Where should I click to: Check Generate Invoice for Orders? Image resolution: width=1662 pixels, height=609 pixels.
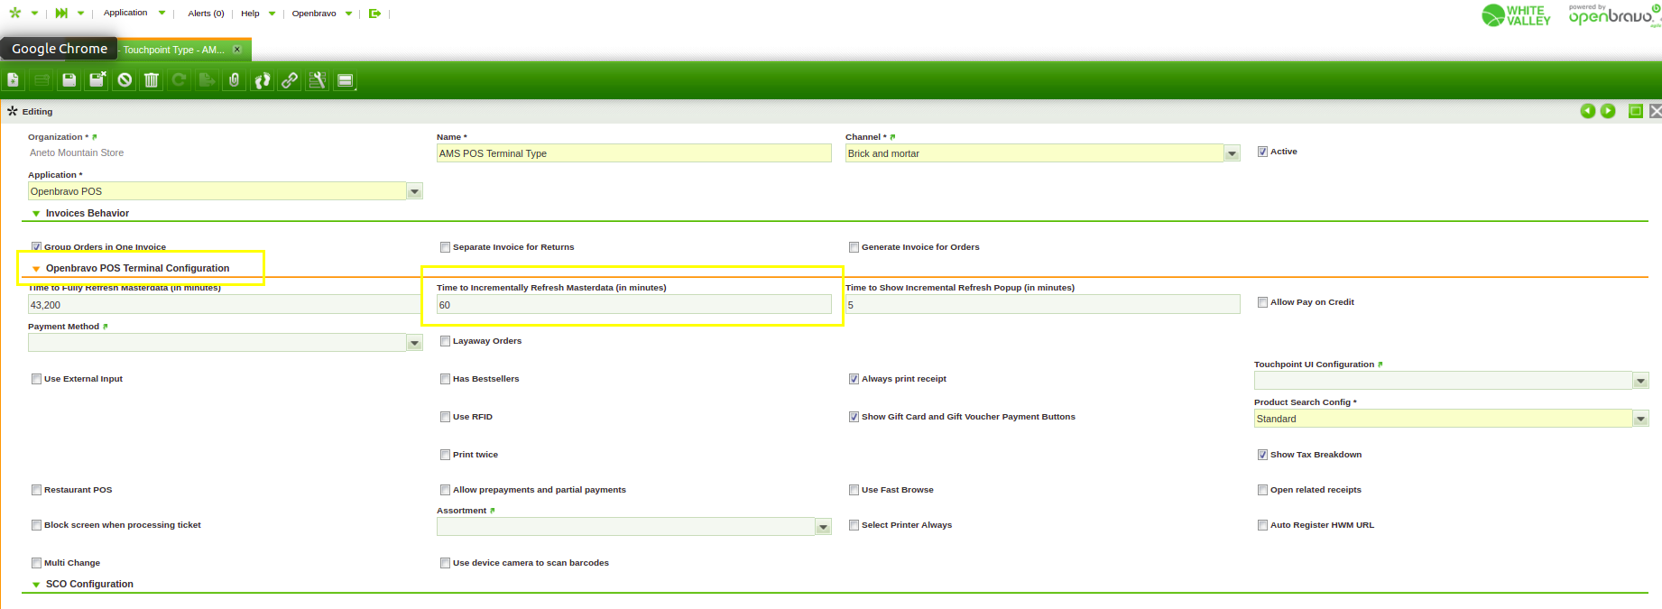click(854, 247)
